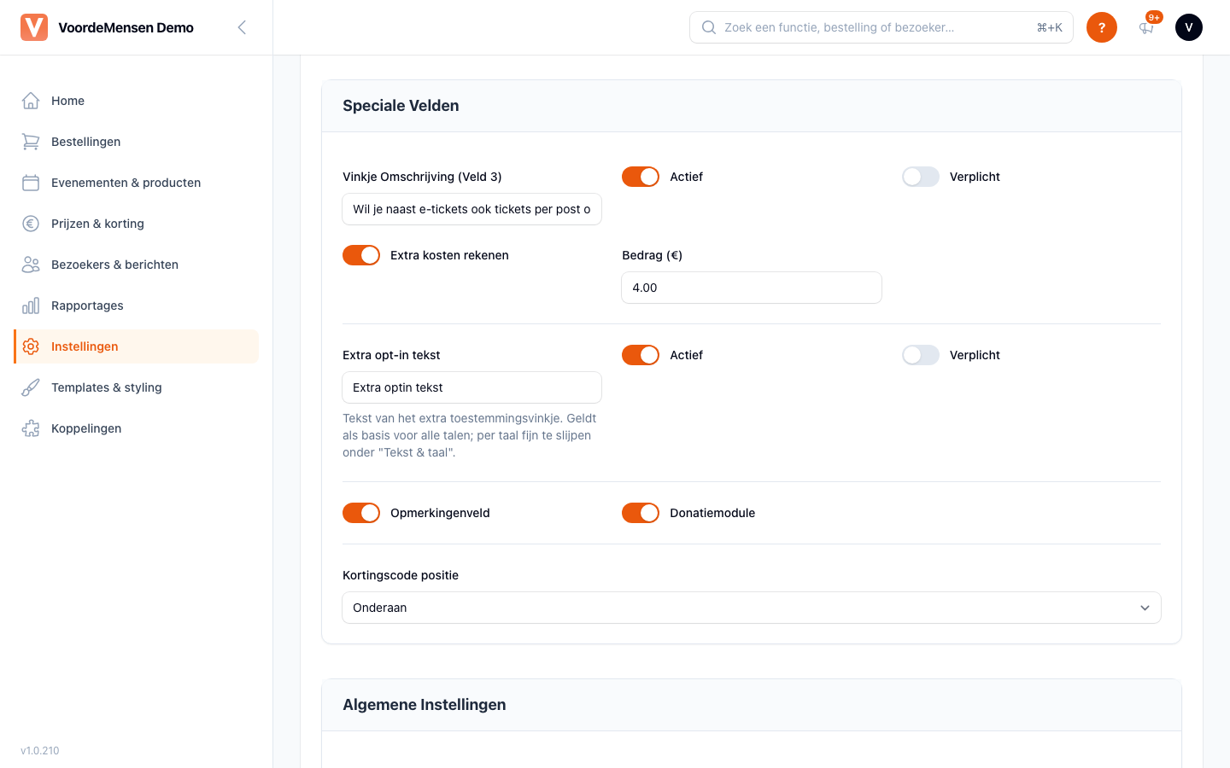The image size is (1230, 768).
Task: Click version label v1.0.210
Action: point(40,751)
